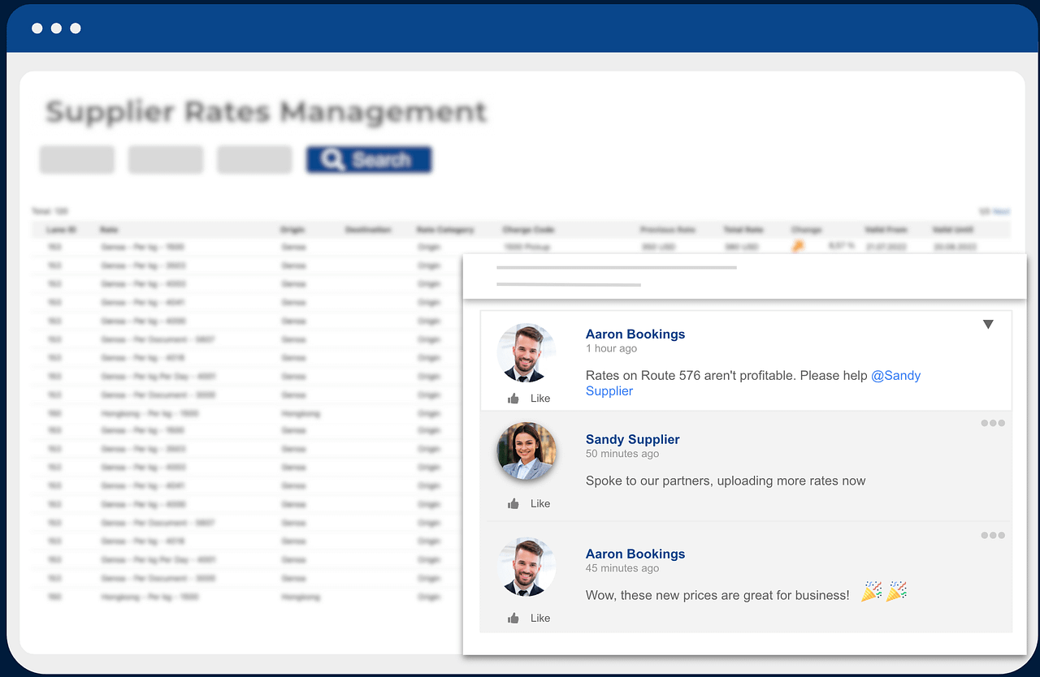Open Sandy Supplier's profile via her name
The height and width of the screenshot is (677, 1040).
632,439
